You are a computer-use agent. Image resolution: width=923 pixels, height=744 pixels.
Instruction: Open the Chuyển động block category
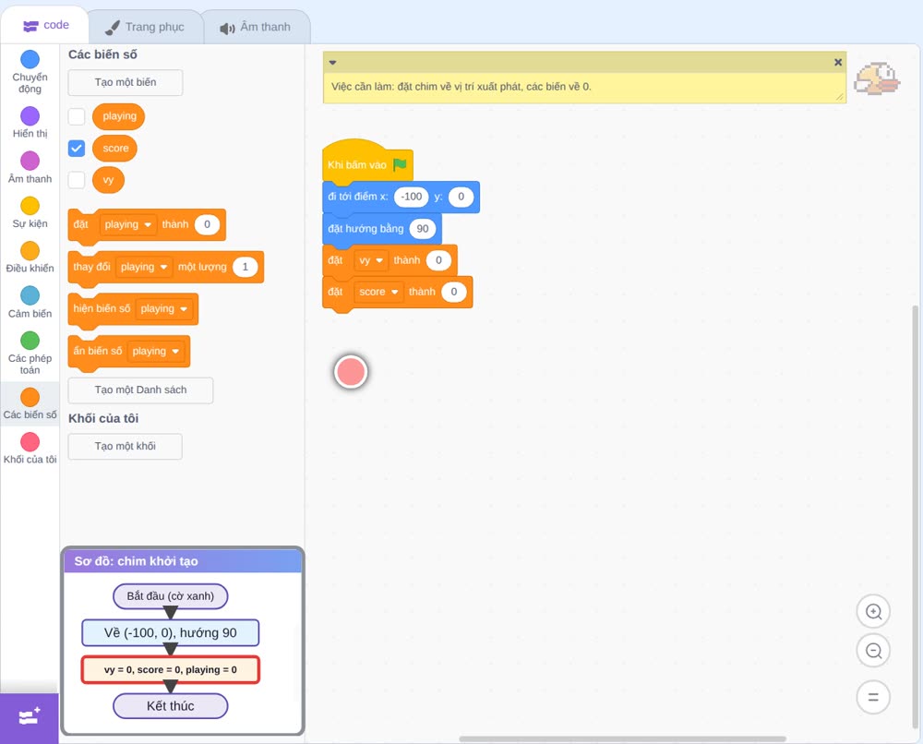pyautogui.click(x=30, y=72)
